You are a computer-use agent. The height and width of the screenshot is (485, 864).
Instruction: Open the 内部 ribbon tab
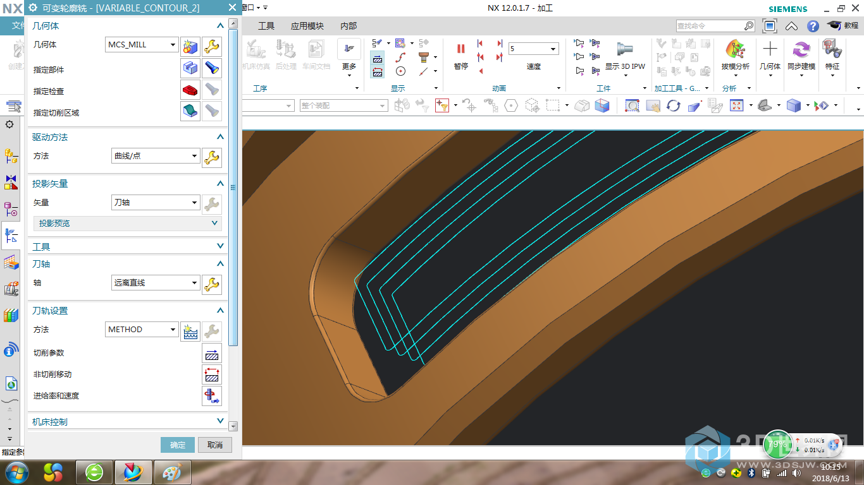[x=349, y=26]
